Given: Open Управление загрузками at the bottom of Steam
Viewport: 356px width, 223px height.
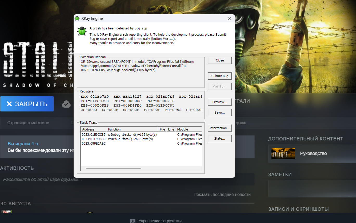Looking at the screenshot, I should click(x=160, y=221).
